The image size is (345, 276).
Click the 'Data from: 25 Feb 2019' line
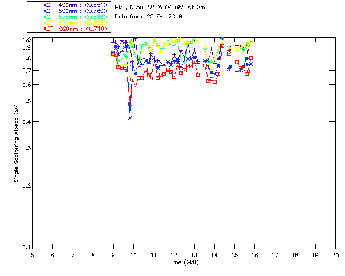click(x=148, y=17)
